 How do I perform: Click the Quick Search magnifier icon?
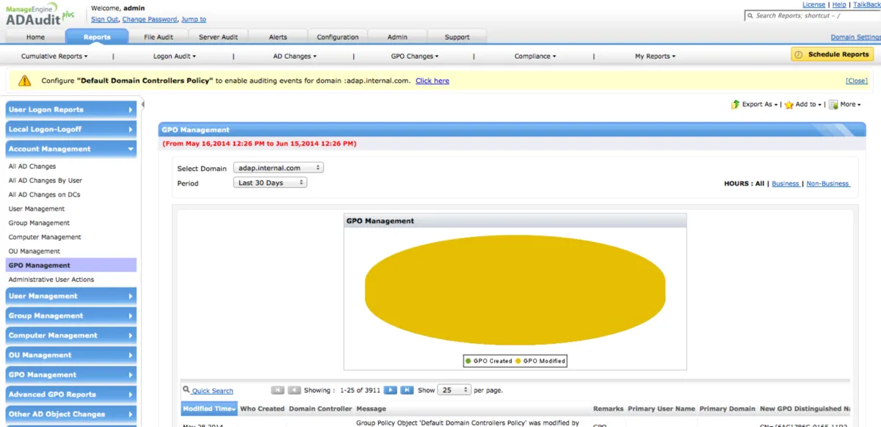186,390
